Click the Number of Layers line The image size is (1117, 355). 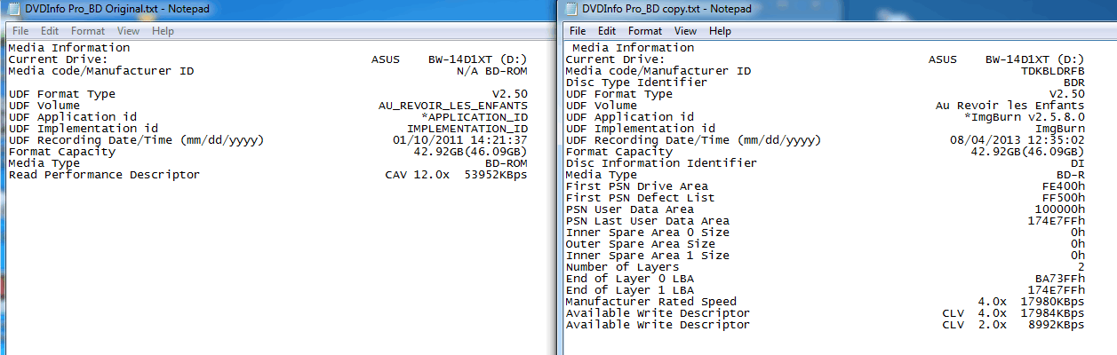point(825,267)
